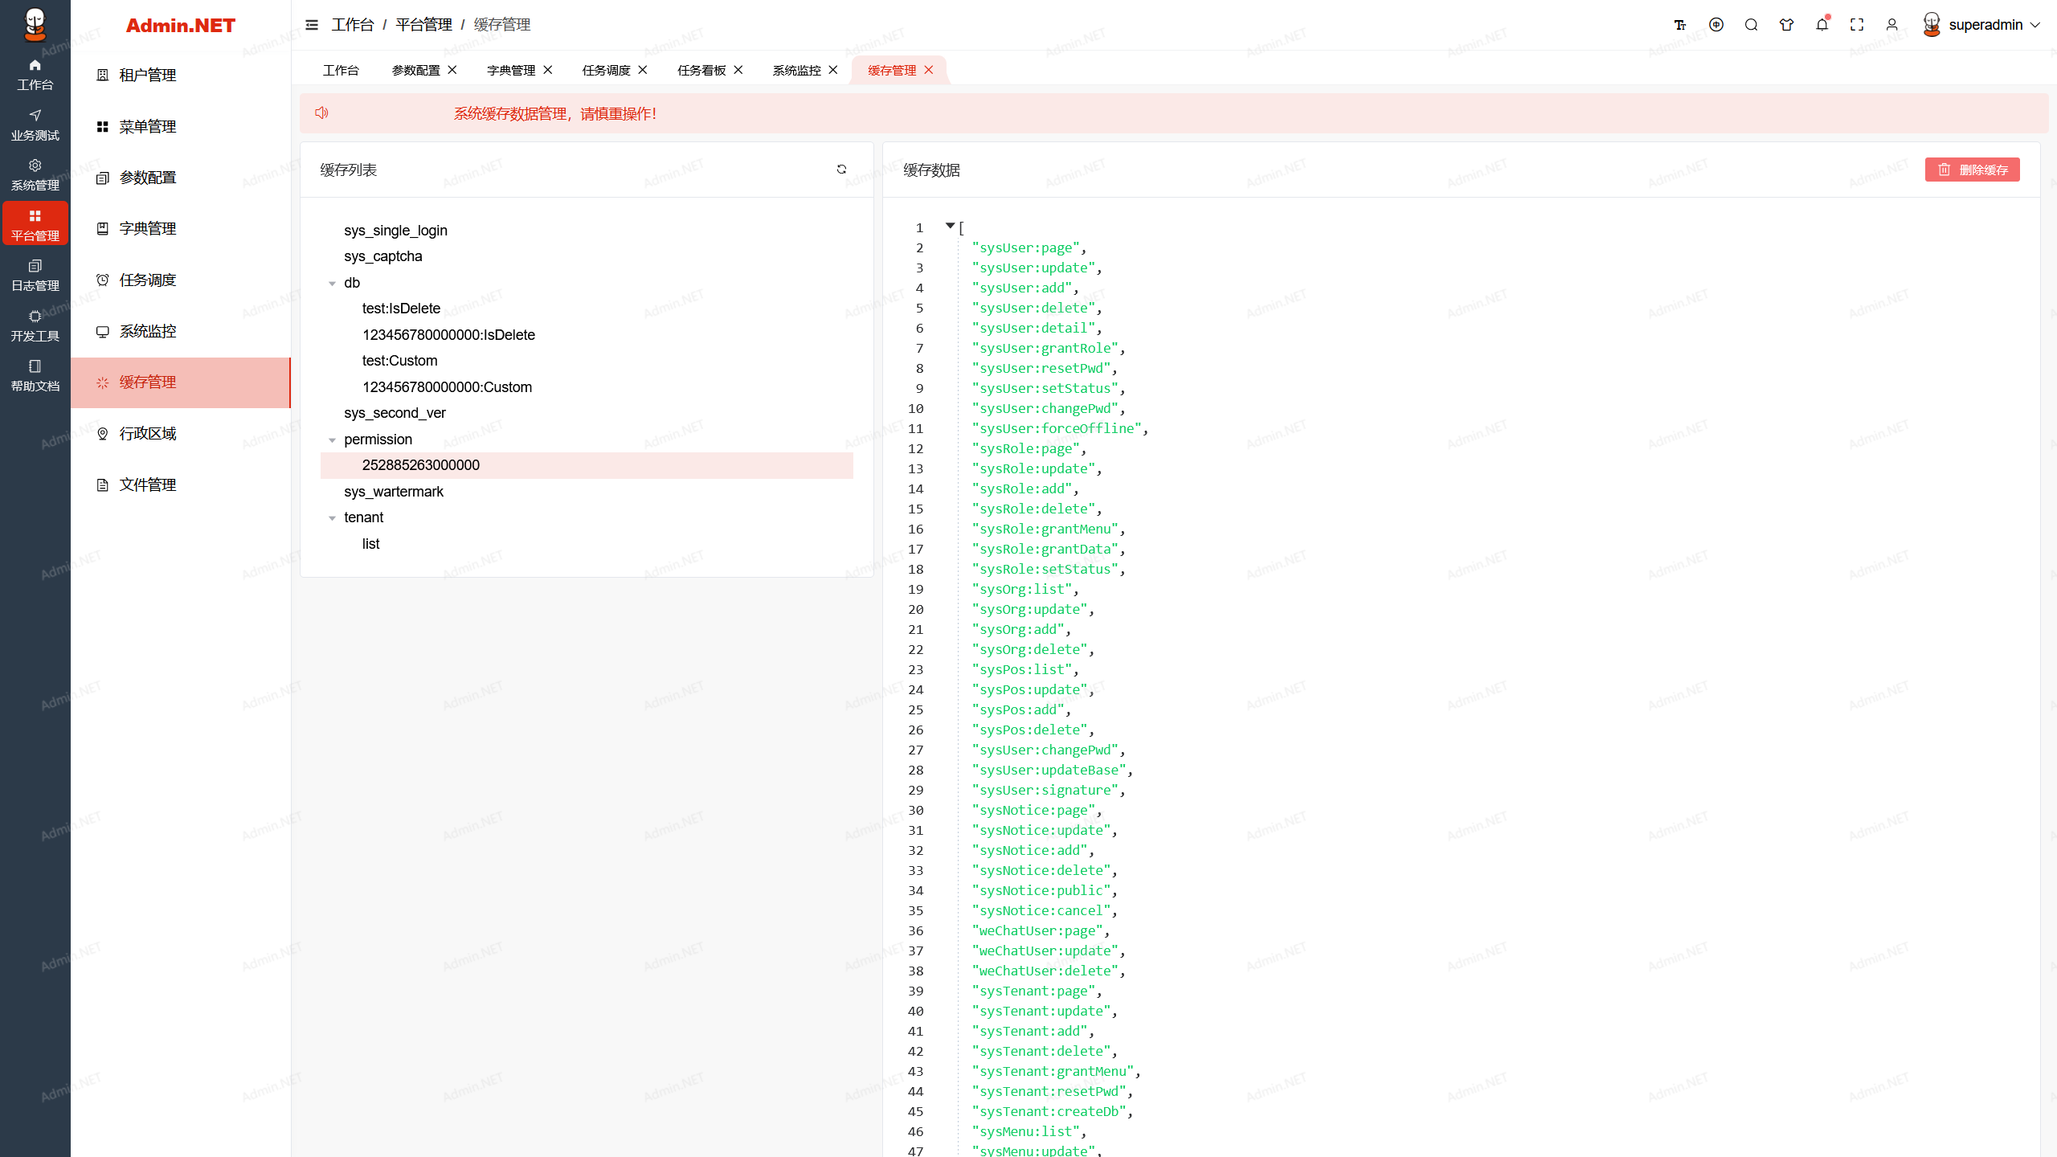Click the refresh icon in cache list header

(x=841, y=170)
